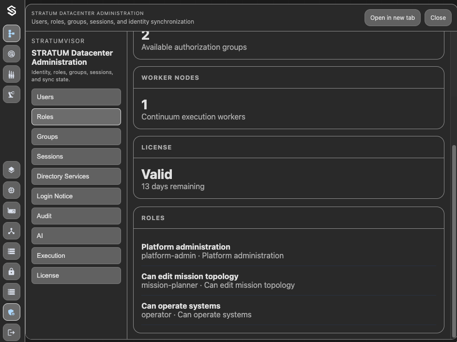Select the Platform administration role row
The height and width of the screenshot is (342, 457).
pos(289,251)
